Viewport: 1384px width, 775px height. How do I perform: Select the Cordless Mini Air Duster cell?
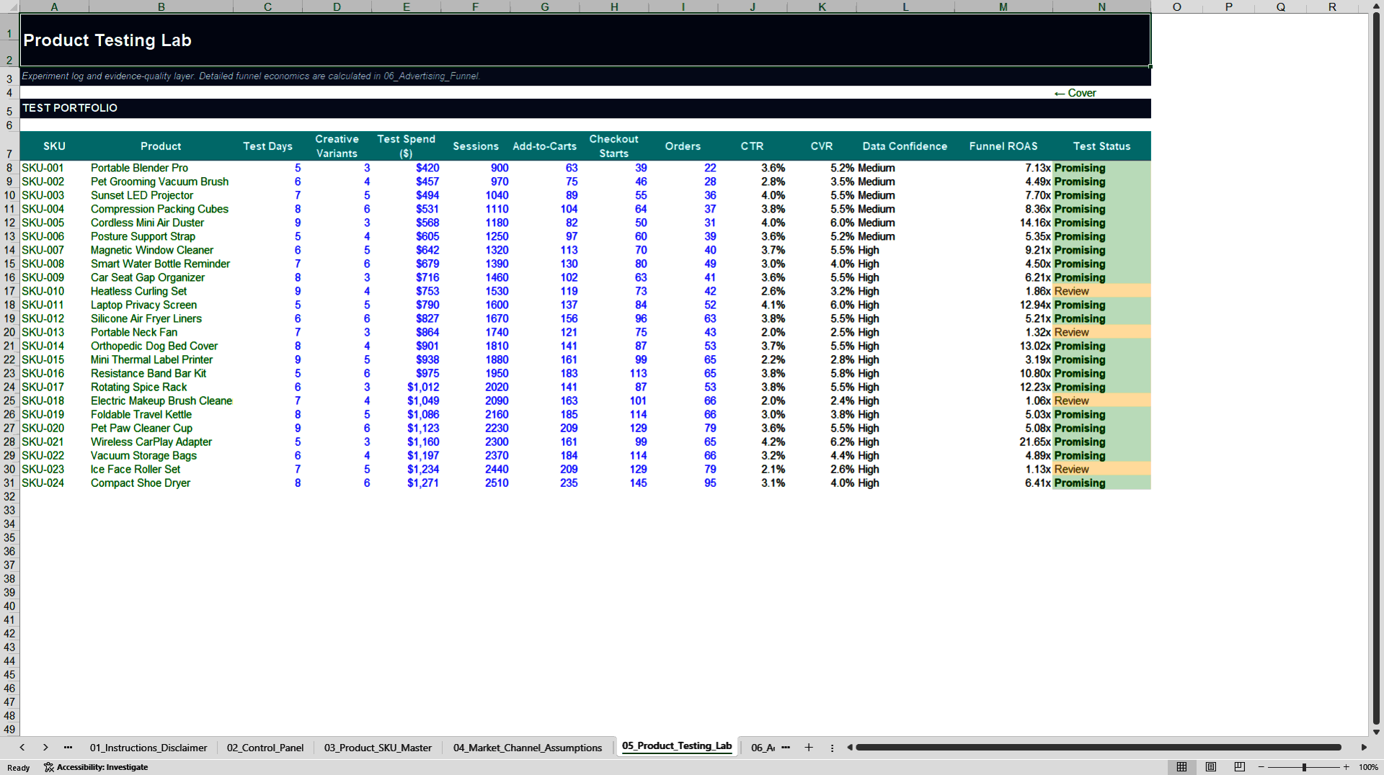[161, 223]
